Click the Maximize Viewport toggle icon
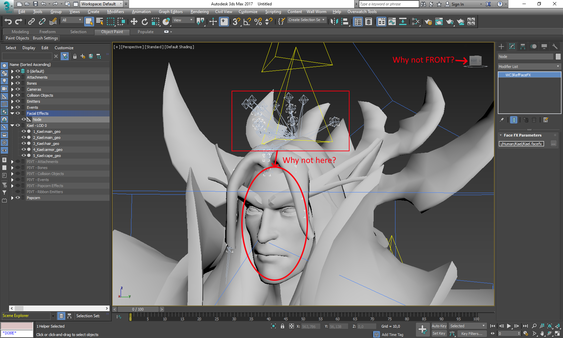 [557, 334]
